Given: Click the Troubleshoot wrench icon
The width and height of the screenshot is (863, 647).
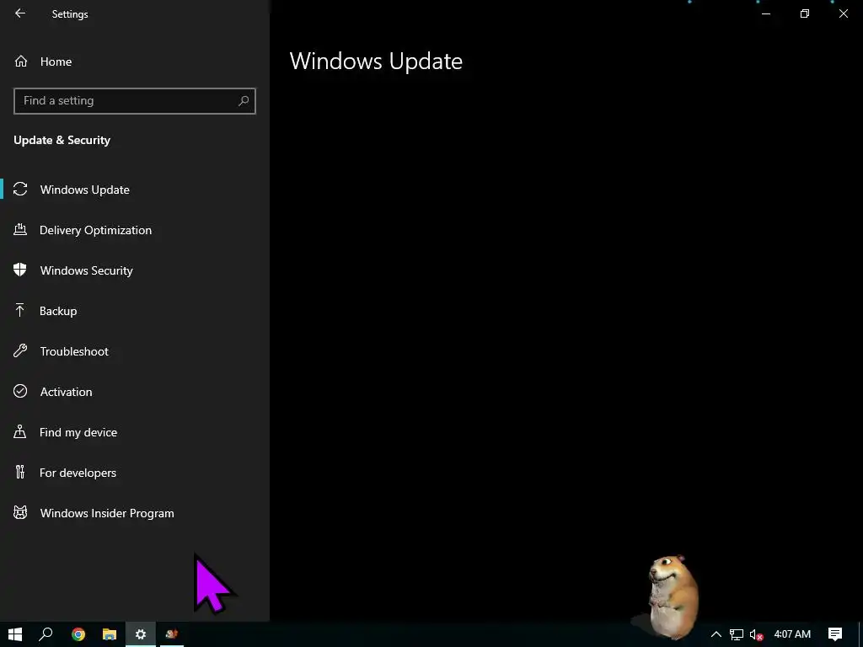Looking at the screenshot, I should pyautogui.click(x=20, y=350).
